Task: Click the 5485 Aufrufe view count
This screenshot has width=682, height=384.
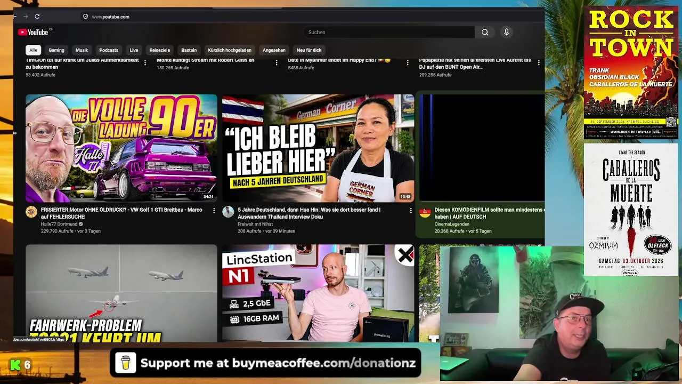Action: coord(301,68)
